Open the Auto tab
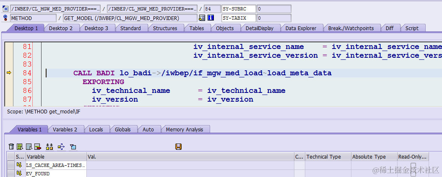This screenshot has height=177, width=442. tap(148, 129)
